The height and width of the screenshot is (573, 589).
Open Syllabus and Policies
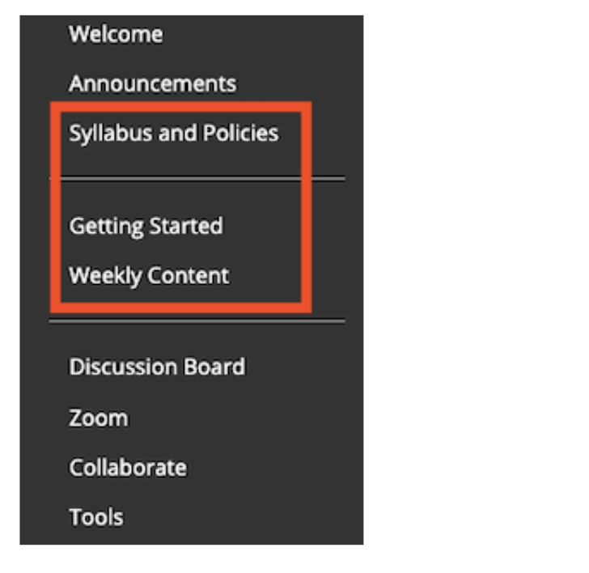coord(173,134)
